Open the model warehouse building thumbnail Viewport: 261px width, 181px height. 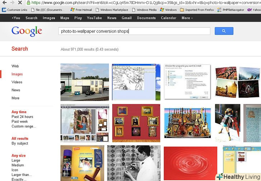(x=85, y=82)
